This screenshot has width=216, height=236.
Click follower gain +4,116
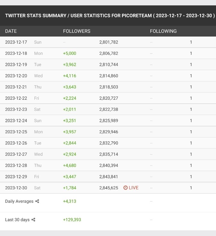70,76
